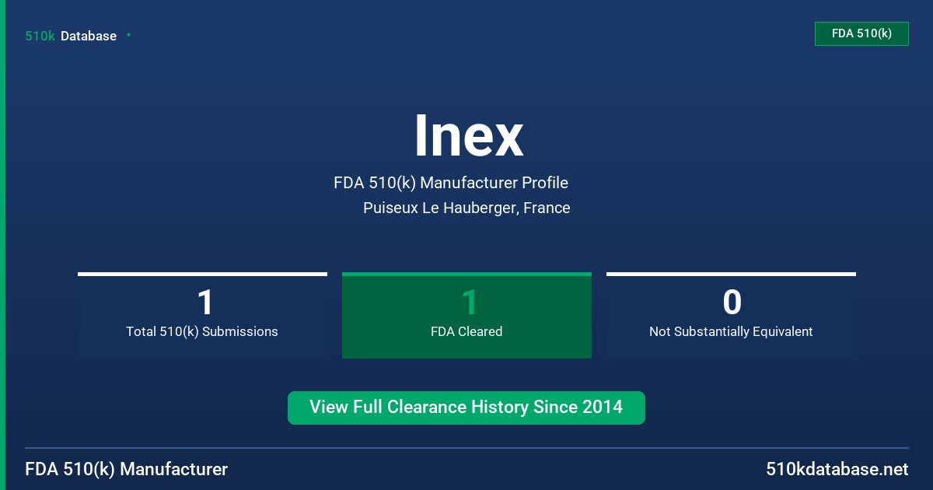Click the small green dot beside Database
The image size is (933, 490).
(128, 35)
